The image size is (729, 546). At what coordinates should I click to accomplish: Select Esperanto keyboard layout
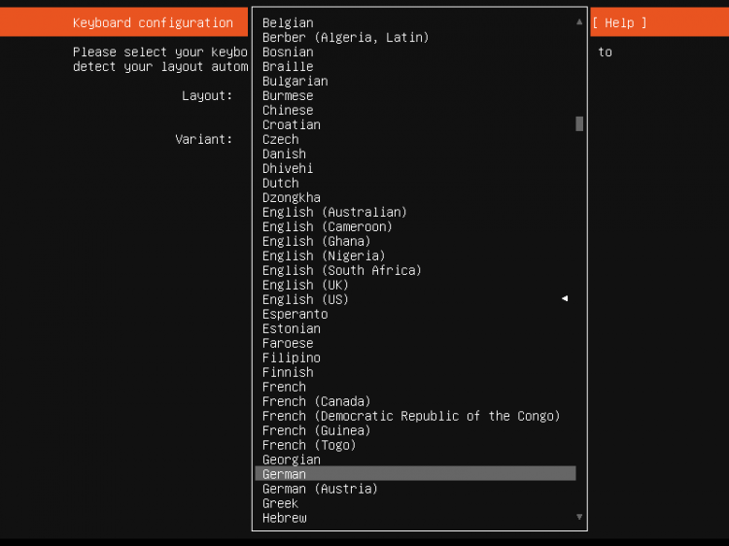point(415,314)
